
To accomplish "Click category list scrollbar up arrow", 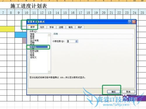I will click(x=49, y=35).
